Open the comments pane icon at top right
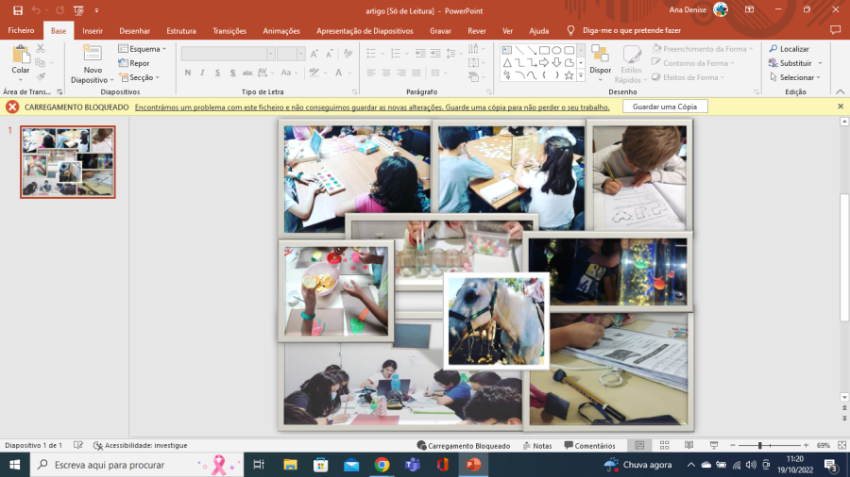The image size is (850, 477). click(x=835, y=30)
